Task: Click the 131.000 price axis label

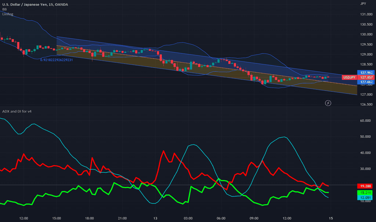Action: point(366,15)
